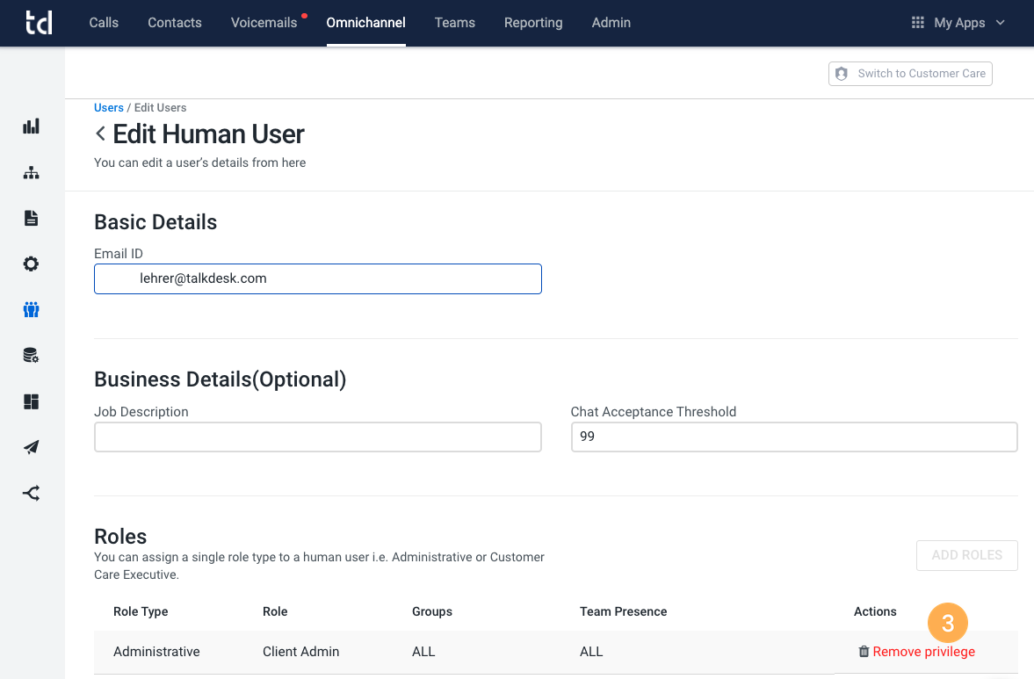
Task: Open the Contacts tab
Action: (175, 23)
